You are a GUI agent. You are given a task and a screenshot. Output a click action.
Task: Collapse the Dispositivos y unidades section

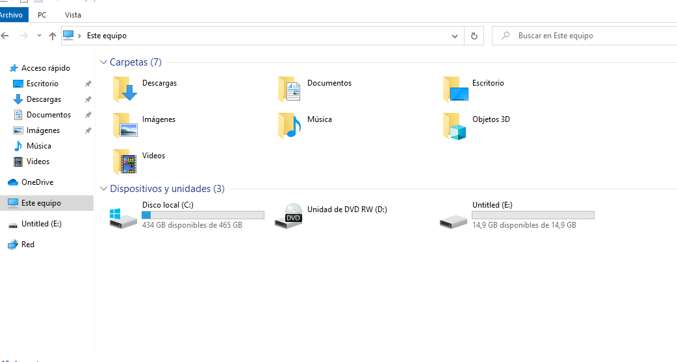(x=104, y=189)
